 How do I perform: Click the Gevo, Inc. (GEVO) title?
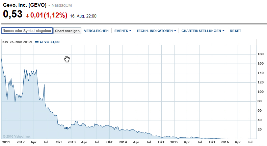point(25,5)
